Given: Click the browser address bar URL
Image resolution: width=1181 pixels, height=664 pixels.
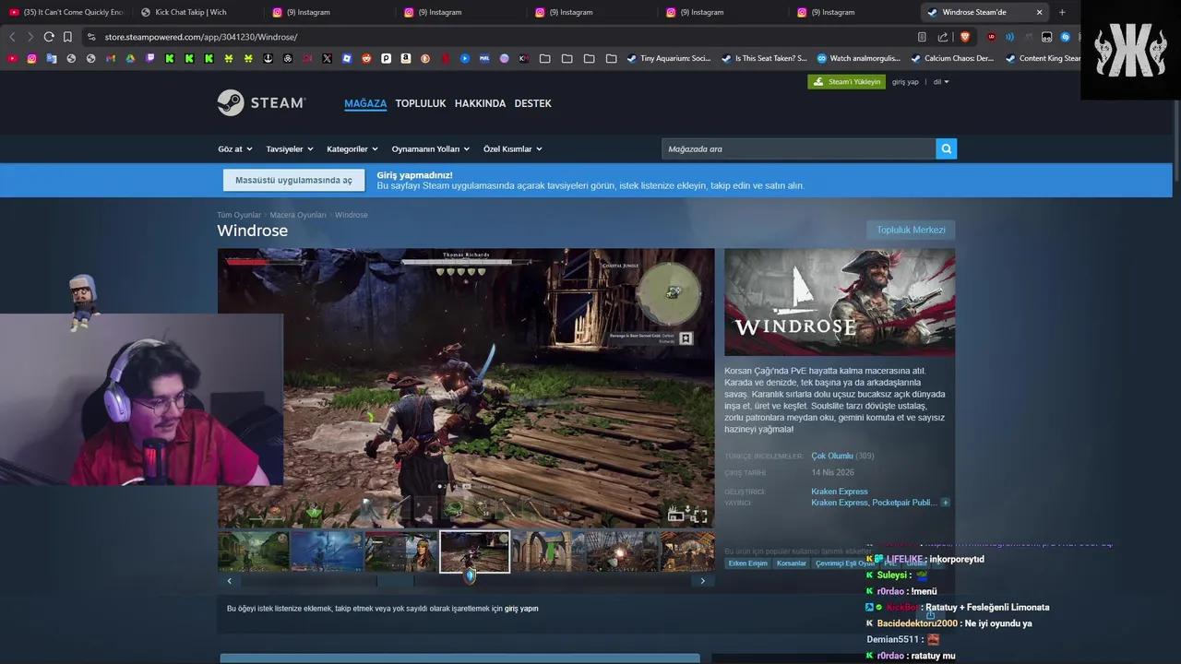Looking at the screenshot, I should point(201,37).
